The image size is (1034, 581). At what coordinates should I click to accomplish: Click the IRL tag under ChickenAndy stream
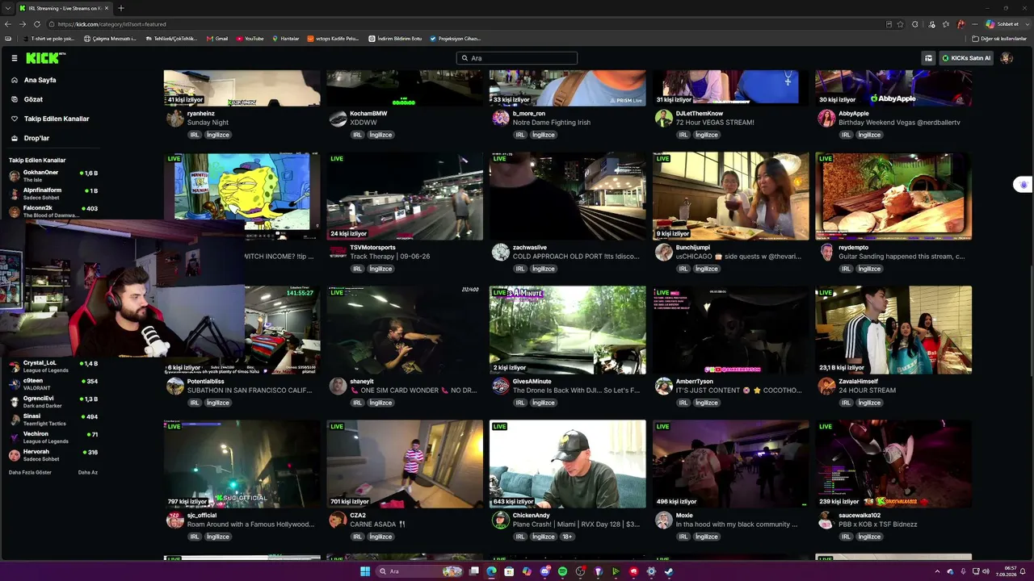pos(520,537)
